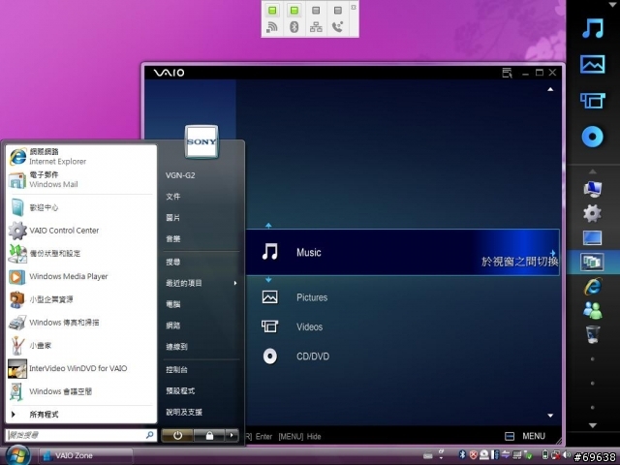This screenshot has height=465, width=620.
Task: Click the SONY user account picture
Action: (201, 141)
